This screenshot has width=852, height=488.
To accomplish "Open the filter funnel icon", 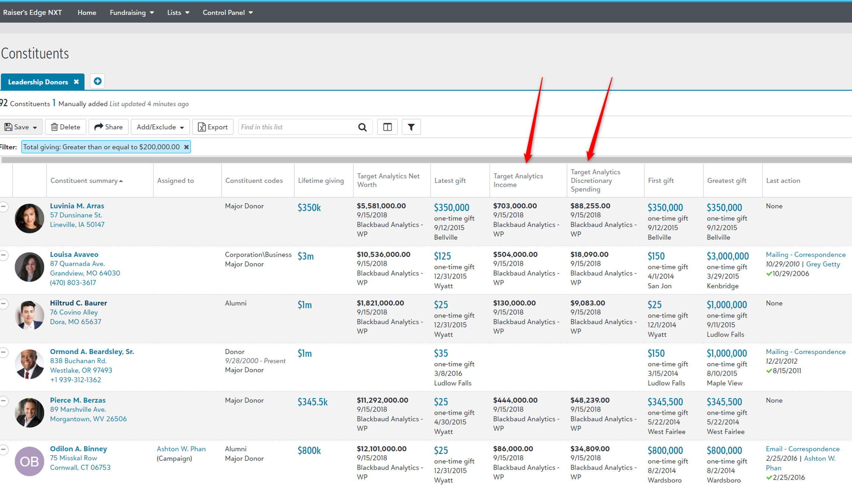I will tap(411, 127).
